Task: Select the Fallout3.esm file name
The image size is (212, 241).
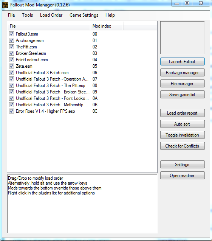Action: point(27,34)
